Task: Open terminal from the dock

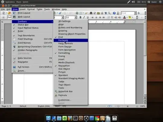Action: pyautogui.click(x=75, y=118)
